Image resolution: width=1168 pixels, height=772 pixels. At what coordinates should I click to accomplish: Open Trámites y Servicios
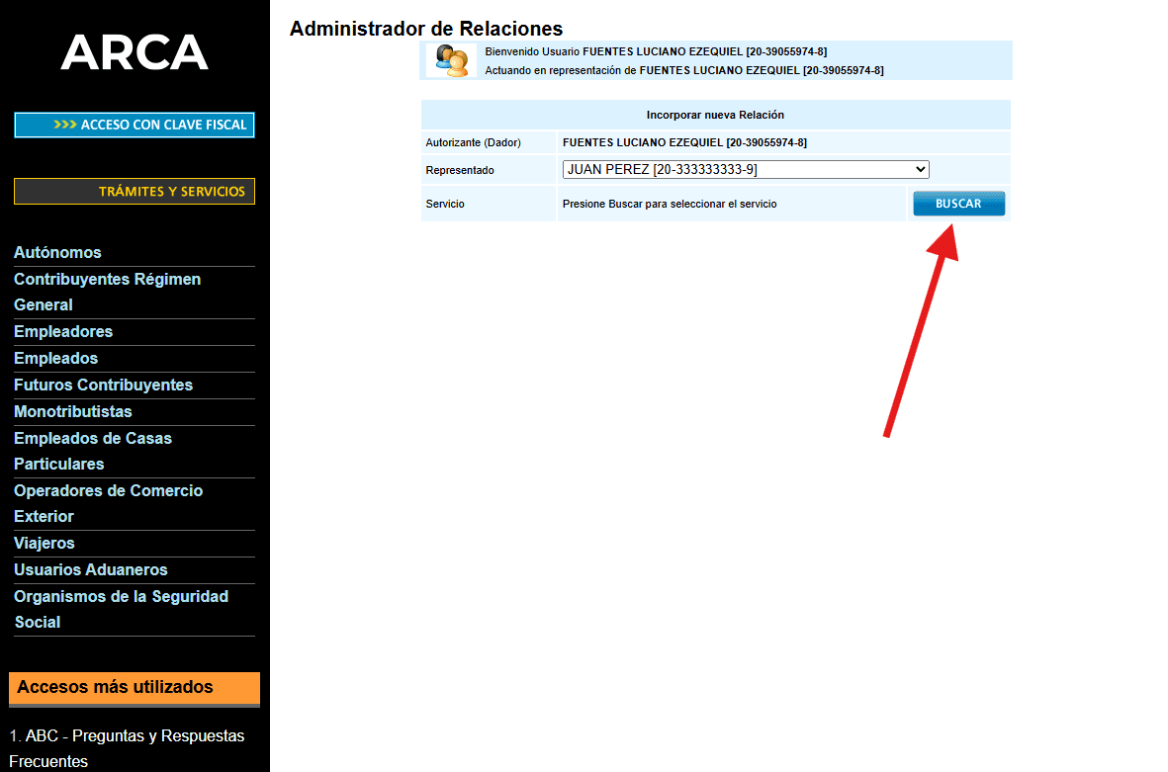135,192
